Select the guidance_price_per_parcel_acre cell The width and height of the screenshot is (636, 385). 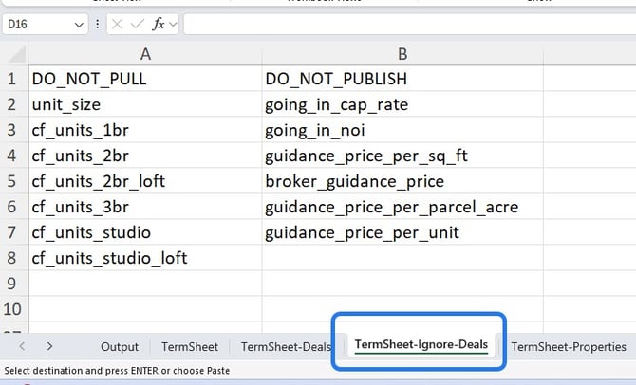tap(402, 207)
